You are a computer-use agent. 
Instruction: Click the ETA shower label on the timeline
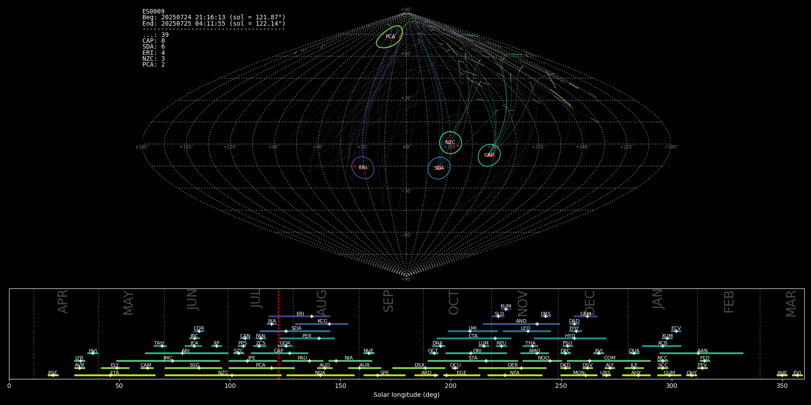tap(115, 373)
